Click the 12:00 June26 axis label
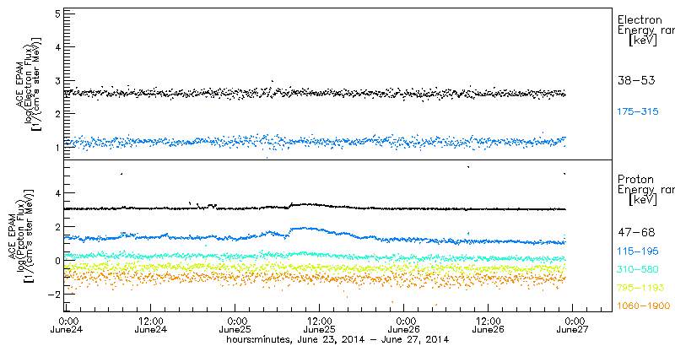 (489, 326)
